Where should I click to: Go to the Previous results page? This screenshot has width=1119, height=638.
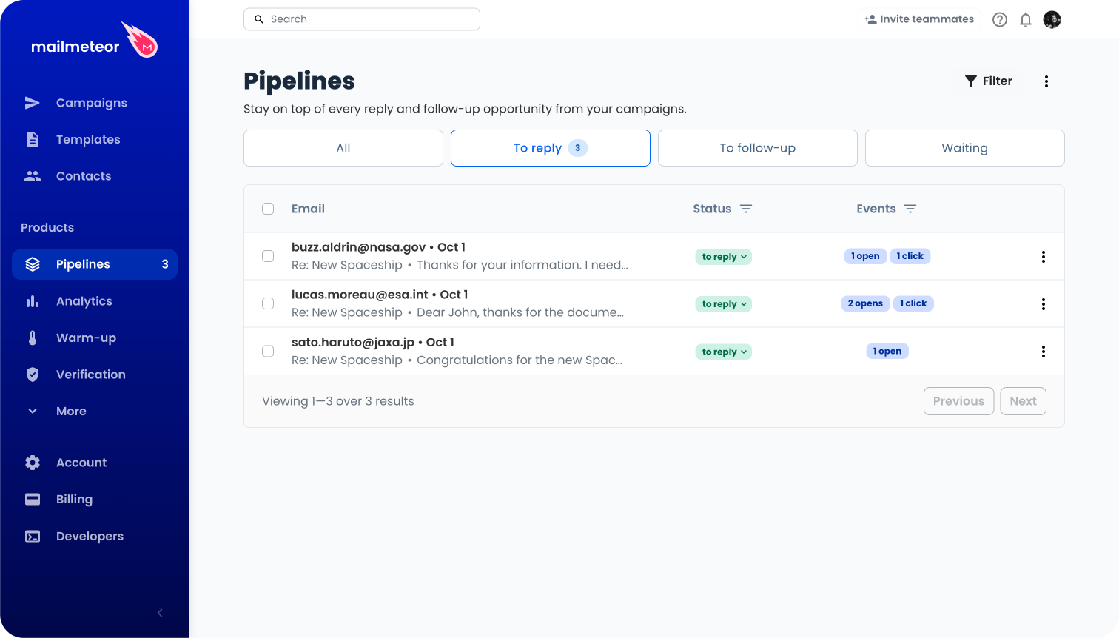(959, 401)
